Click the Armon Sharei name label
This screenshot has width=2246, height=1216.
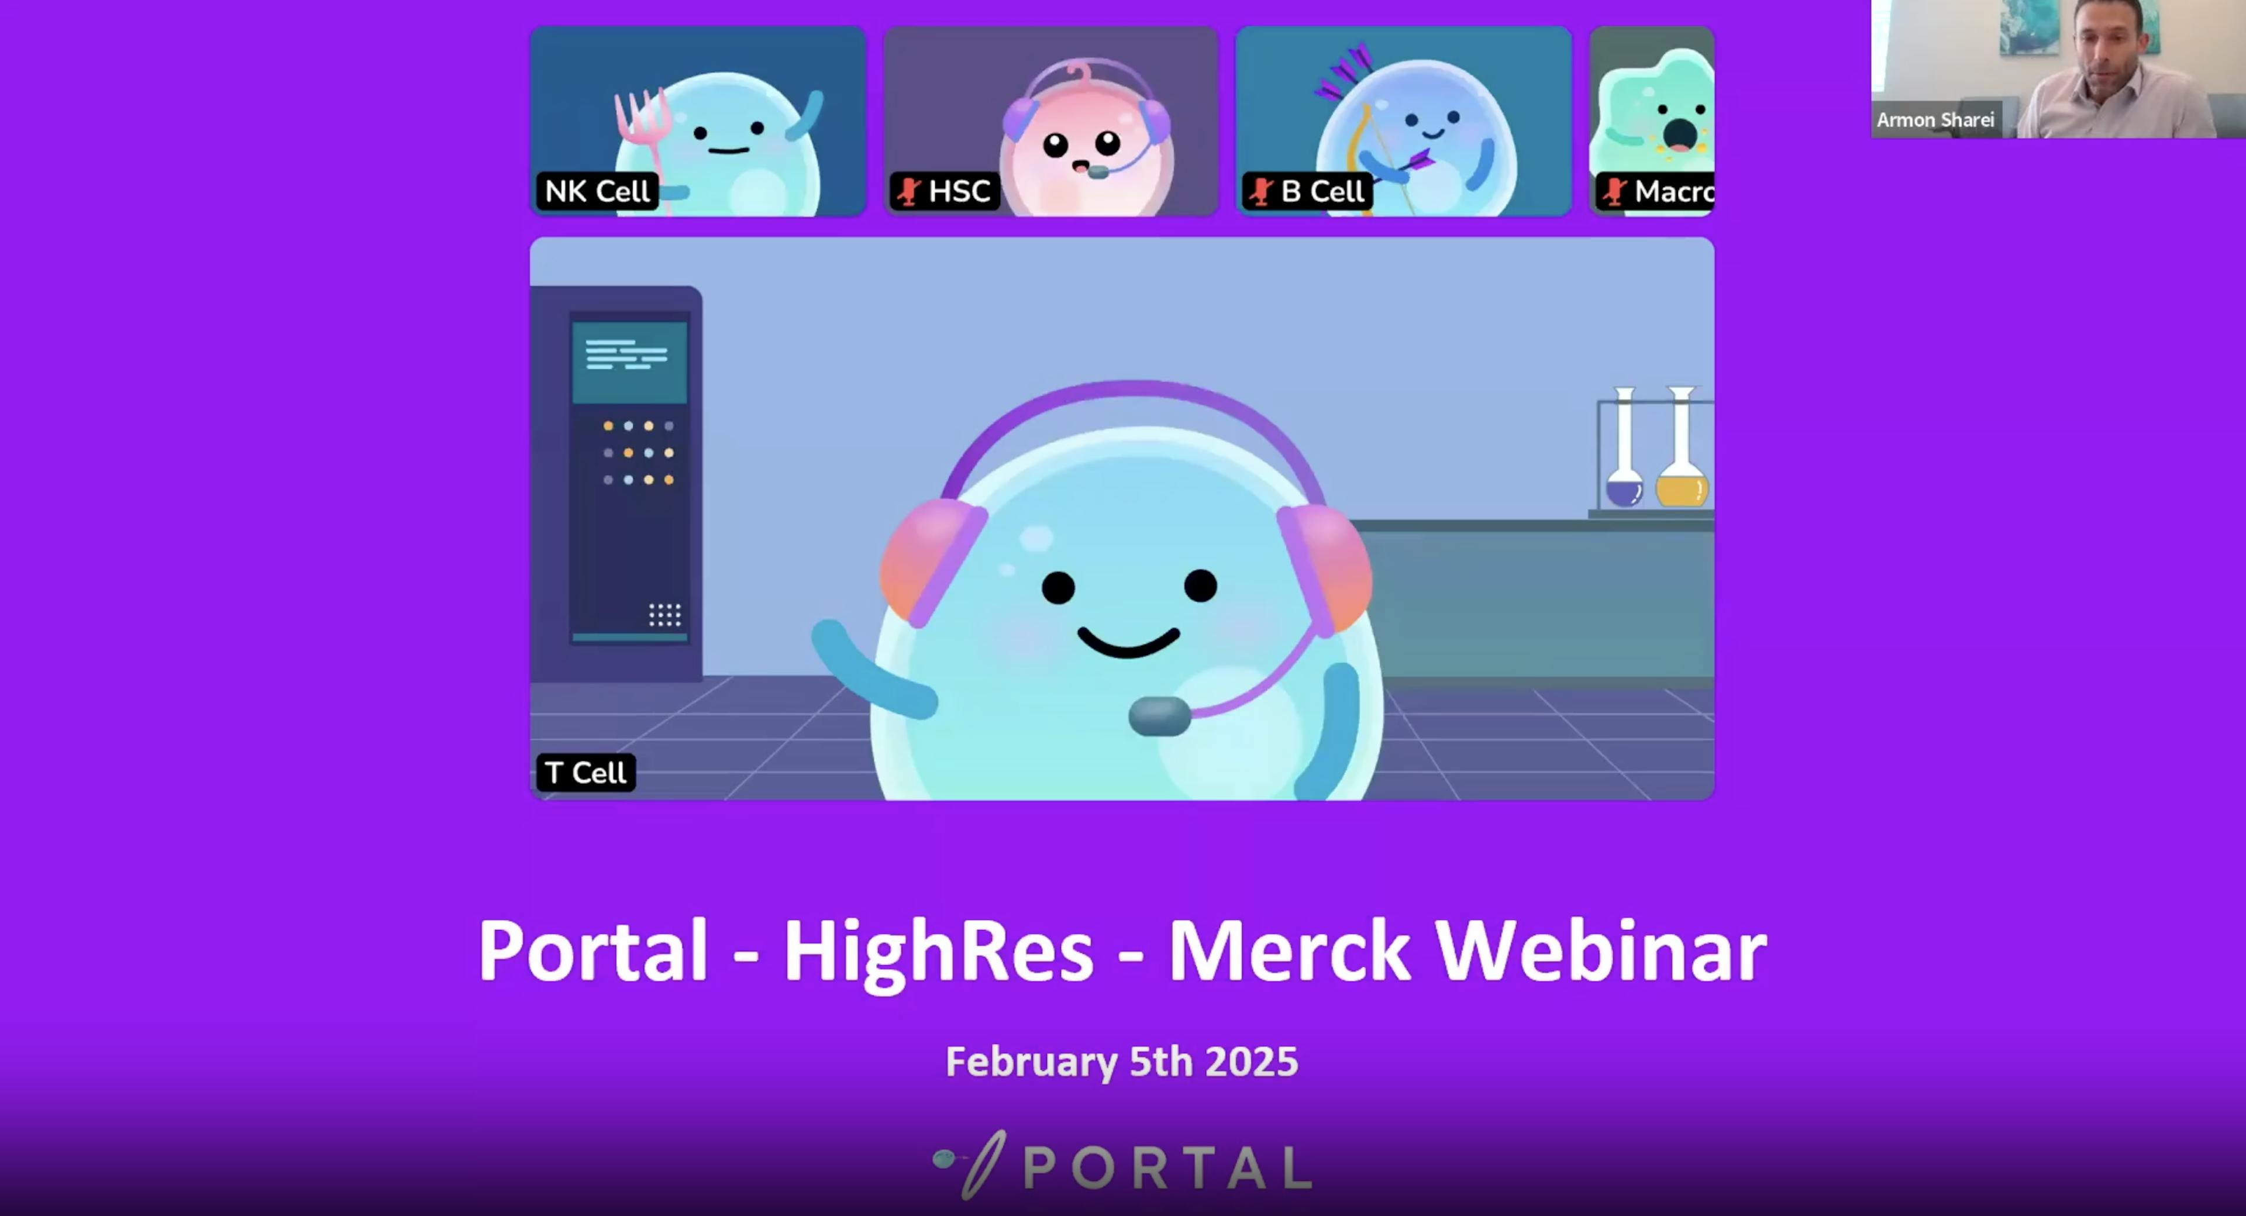point(1935,120)
